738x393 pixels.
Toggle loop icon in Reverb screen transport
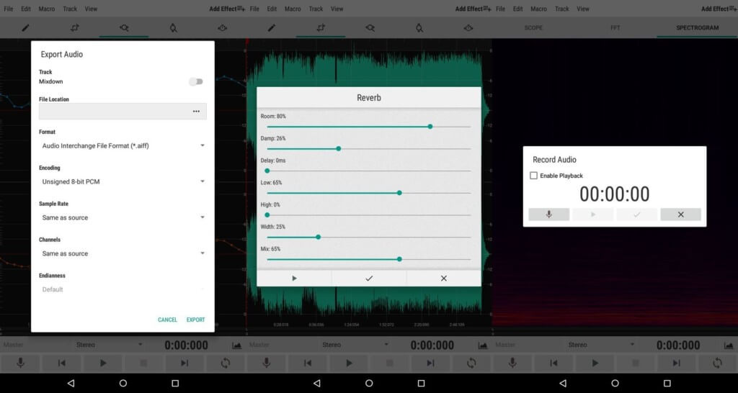click(471, 363)
